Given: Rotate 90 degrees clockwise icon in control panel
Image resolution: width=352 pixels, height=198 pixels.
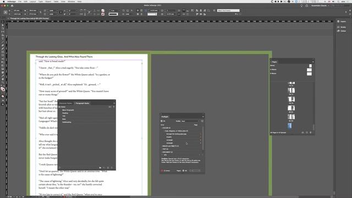Looking at the screenshot, I should [x=81, y=10].
